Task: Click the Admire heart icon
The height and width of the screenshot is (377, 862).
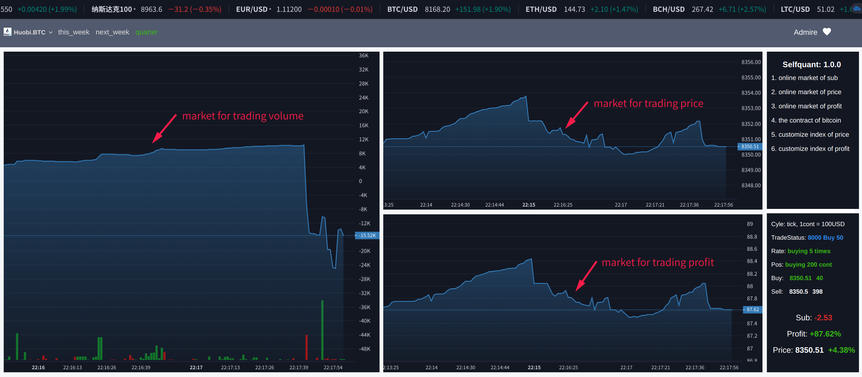Action: pos(827,32)
